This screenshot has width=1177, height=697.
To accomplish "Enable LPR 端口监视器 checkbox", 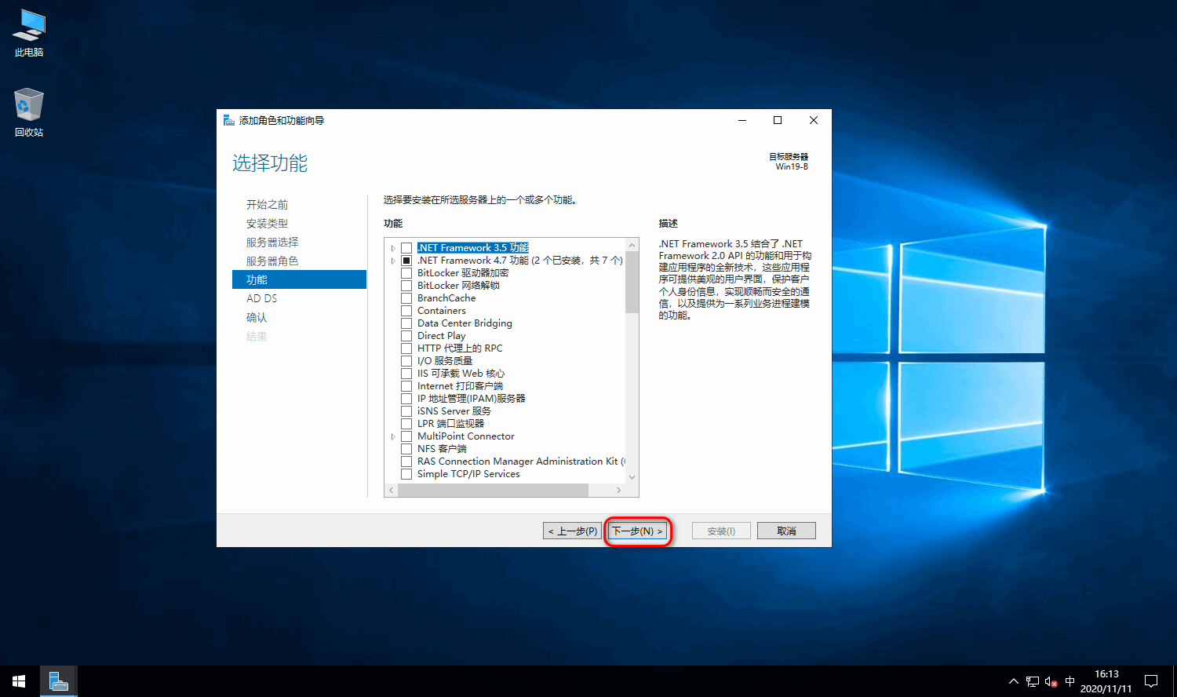I will point(406,424).
